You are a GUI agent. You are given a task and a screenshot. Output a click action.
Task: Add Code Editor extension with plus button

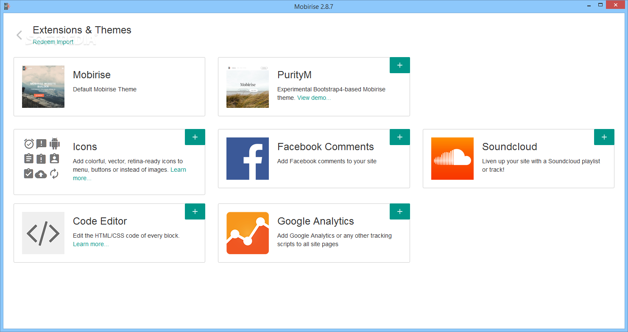195,211
